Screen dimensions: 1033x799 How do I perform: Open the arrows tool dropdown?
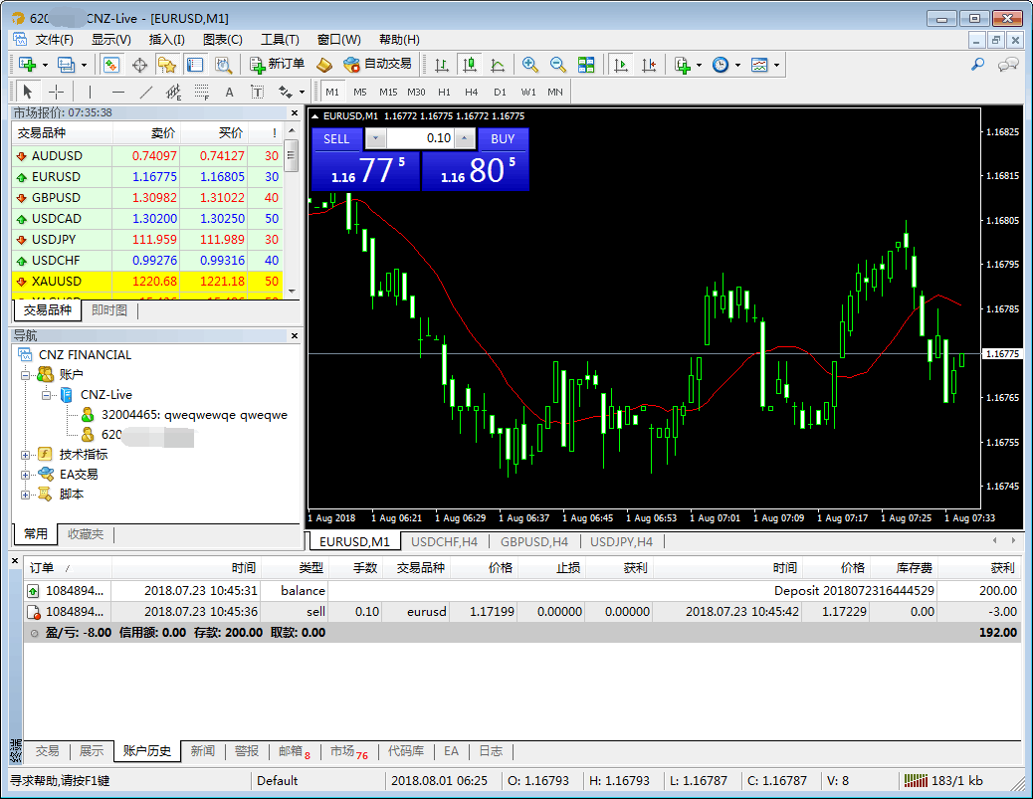tap(302, 92)
